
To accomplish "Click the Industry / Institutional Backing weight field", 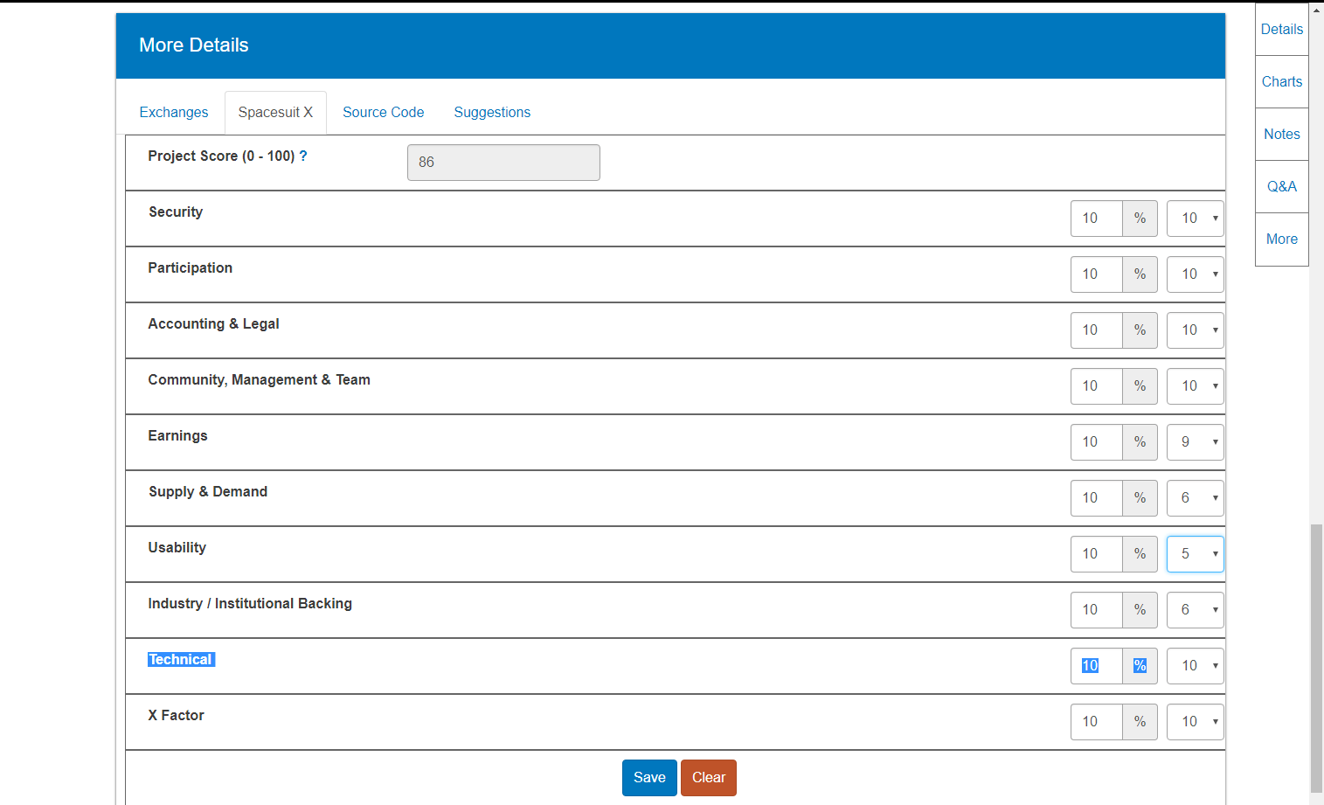I will pyautogui.click(x=1097, y=610).
